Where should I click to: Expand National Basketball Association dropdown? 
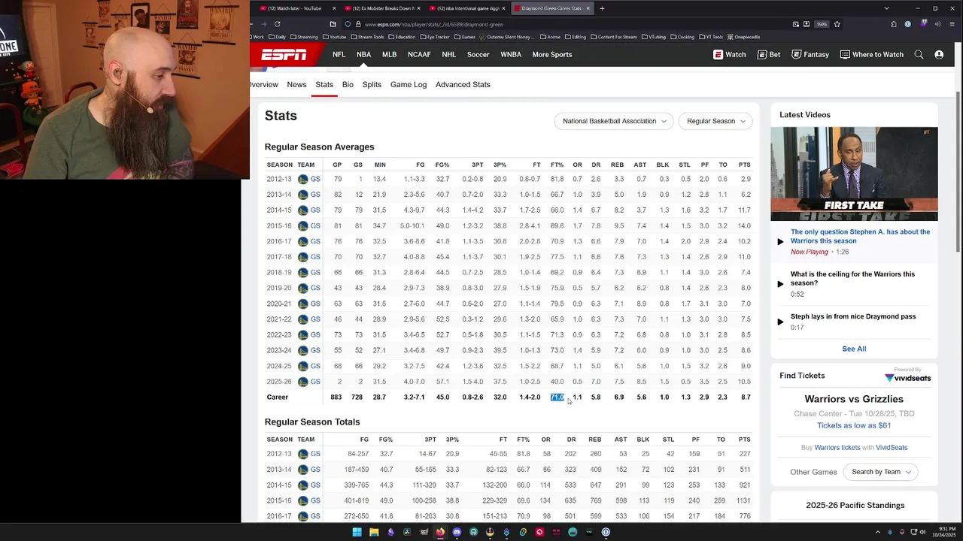click(614, 121)
